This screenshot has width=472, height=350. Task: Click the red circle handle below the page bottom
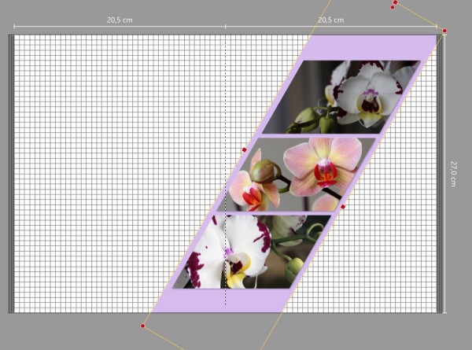tap(143, 326)
